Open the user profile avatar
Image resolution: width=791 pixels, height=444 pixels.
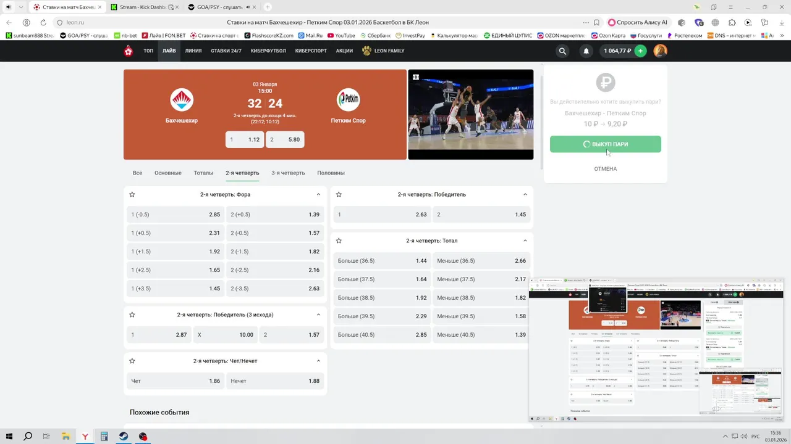(x=661, y=51)
